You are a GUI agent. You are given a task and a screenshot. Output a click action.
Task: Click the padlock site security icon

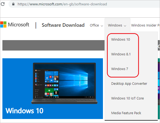pos(13,4)
